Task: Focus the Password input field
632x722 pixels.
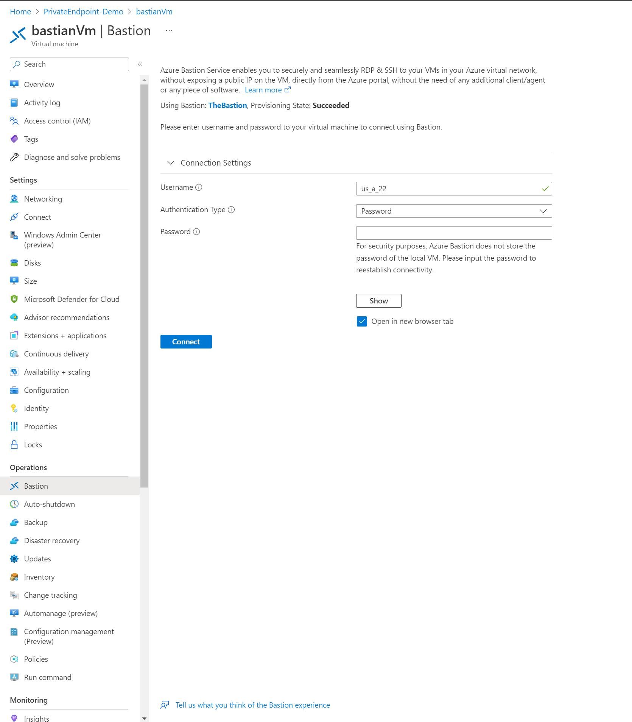Action: (x=454, y=233)
